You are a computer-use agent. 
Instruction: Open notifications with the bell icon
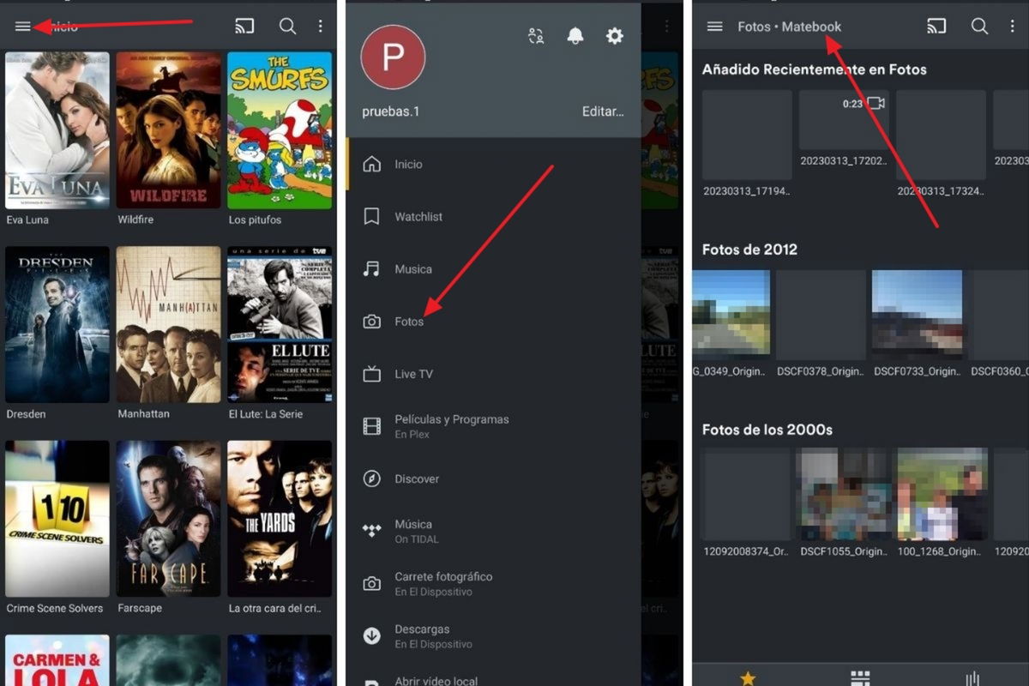(575, 36)
